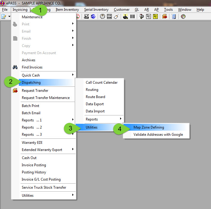Click the blue swirl globe toolbar icon

click(93, 16)
